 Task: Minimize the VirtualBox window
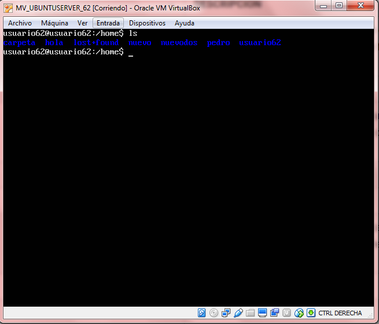coord(323,6)
